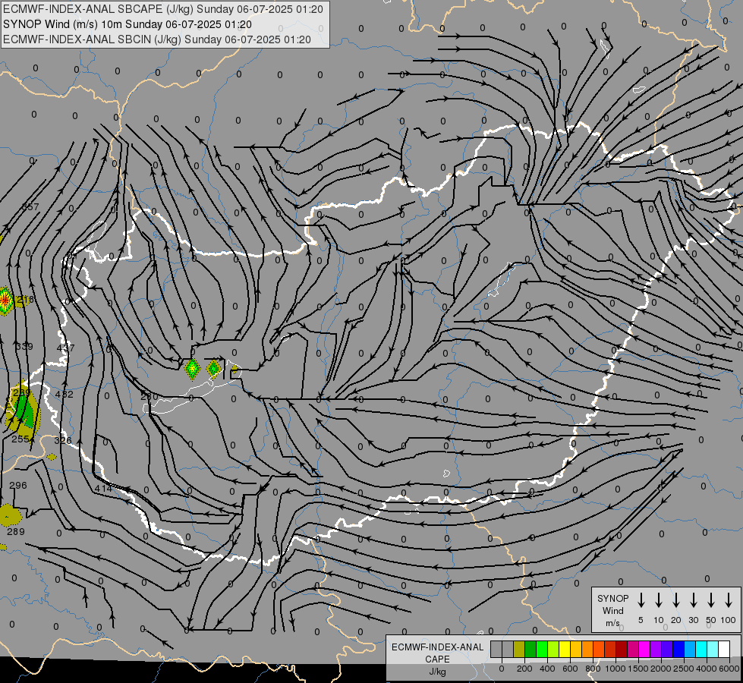Image resolution: width=743 pixels, height=683 pixels.
Task: Select the red-centered CAPE cell beside 216
Action: click(5, 301)
